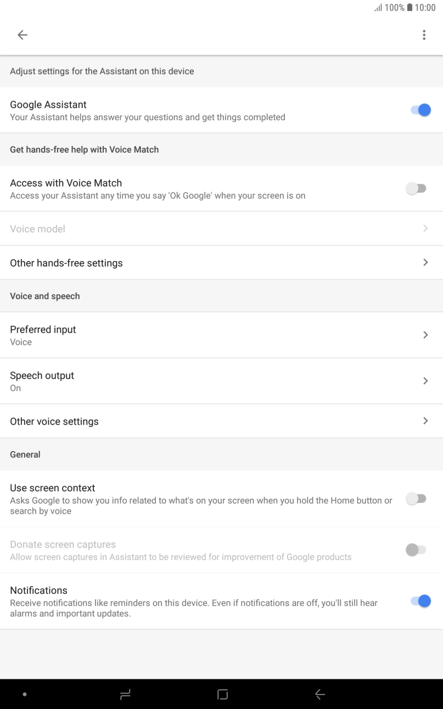The width and height of the screenshot is (443, 709).
Task: Toggle Use screen context on
Action: pos(416,499)
